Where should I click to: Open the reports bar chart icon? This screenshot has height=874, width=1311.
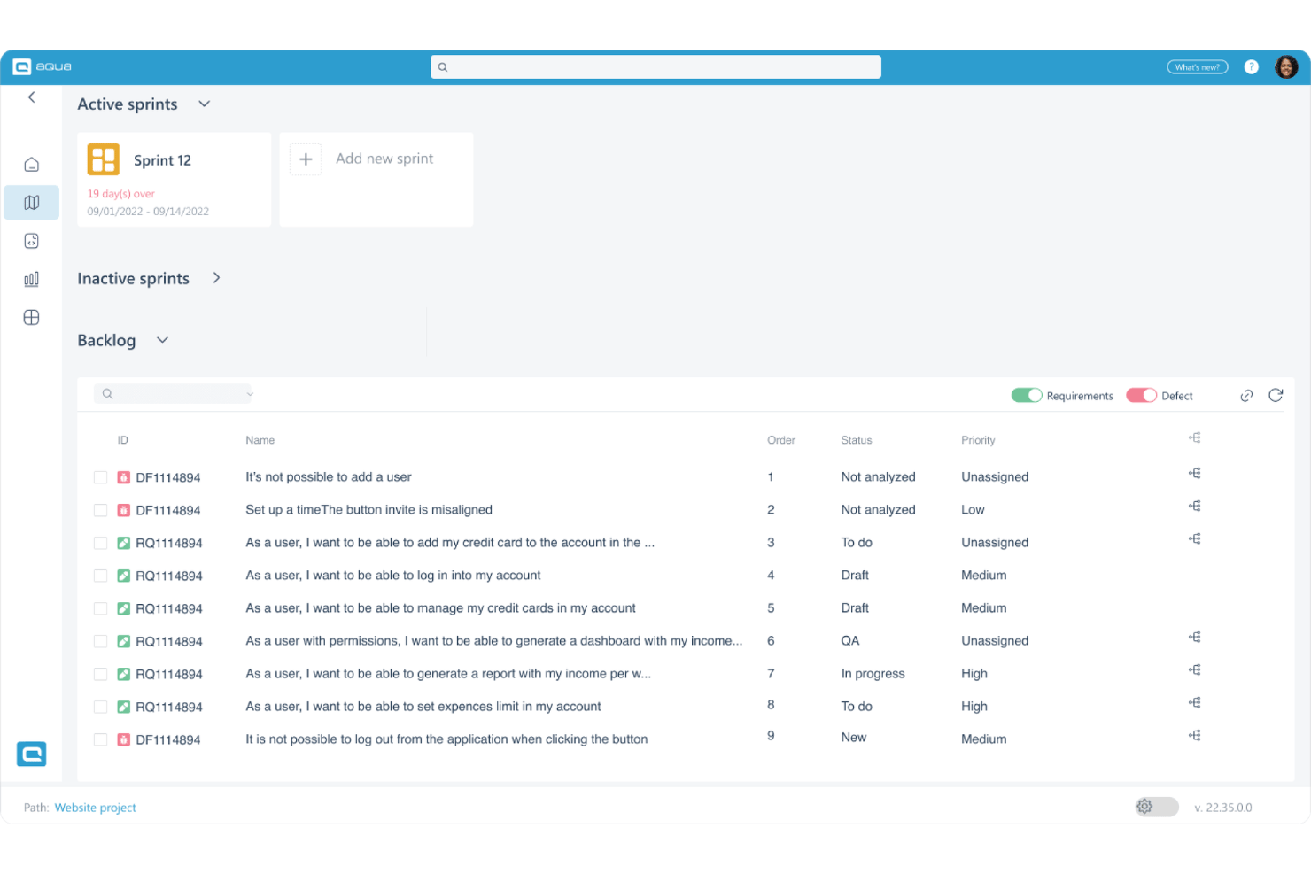click(x=32, y=279)
